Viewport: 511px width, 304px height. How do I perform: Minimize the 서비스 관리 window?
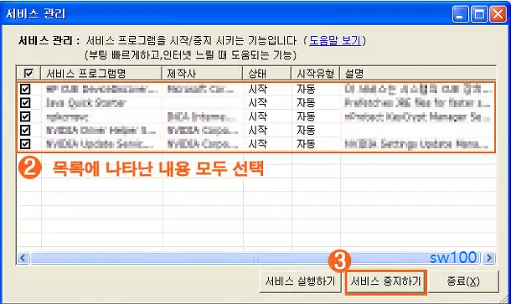(460, 14)
